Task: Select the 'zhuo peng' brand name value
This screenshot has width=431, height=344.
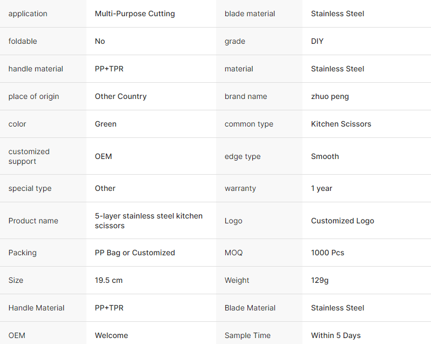Action: coord(329,96)
